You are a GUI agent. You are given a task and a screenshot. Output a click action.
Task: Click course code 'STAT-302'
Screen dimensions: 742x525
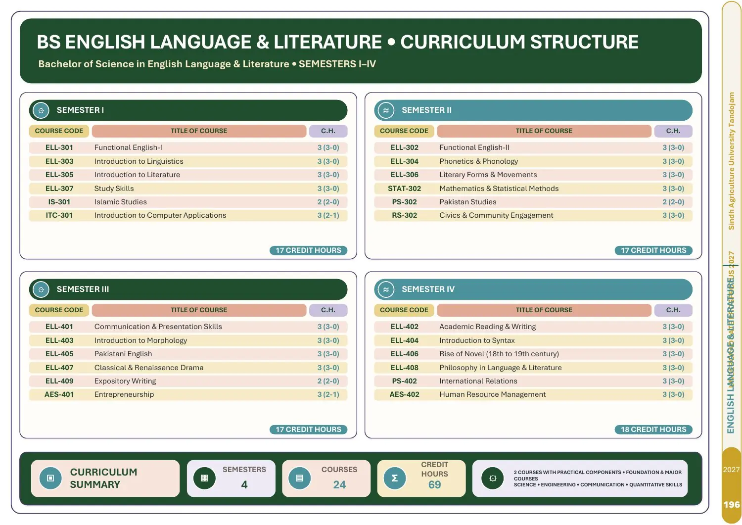[405, 189]
